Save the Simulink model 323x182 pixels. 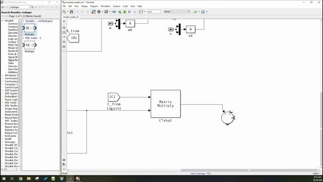tap(71, 12)
